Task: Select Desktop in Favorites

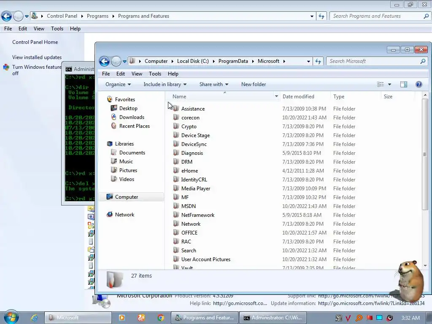Action: pos(128,108)
